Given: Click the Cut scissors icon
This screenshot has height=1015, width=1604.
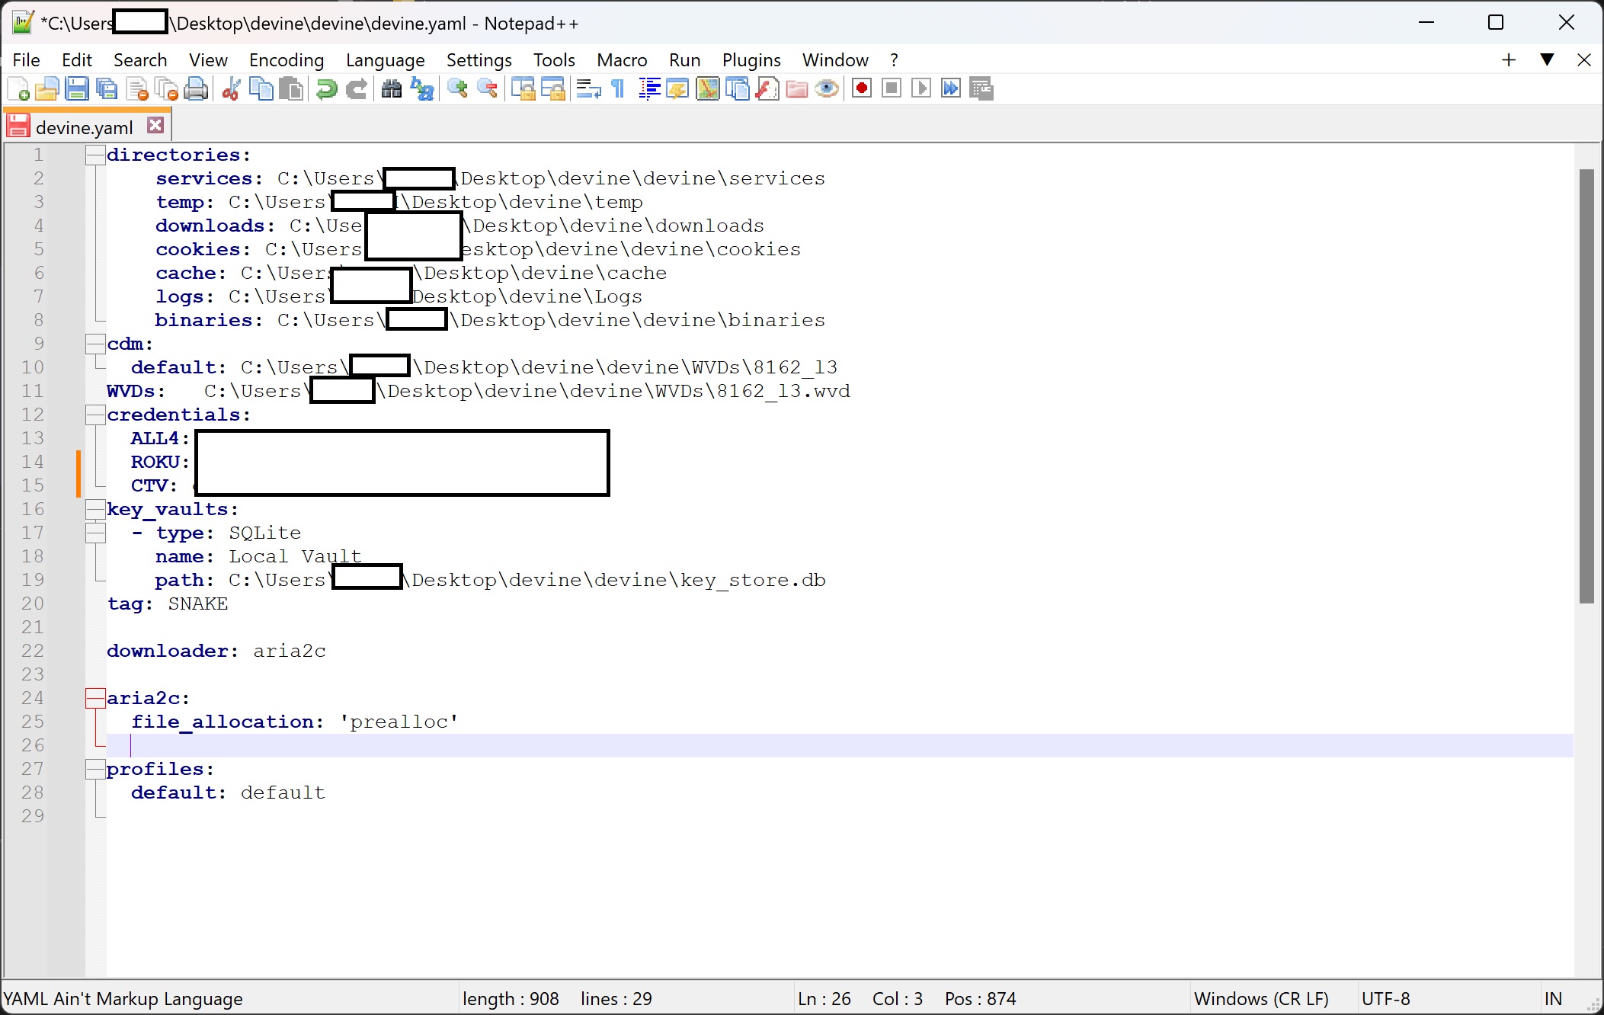Looking at the screenshot, I should 231,89.
